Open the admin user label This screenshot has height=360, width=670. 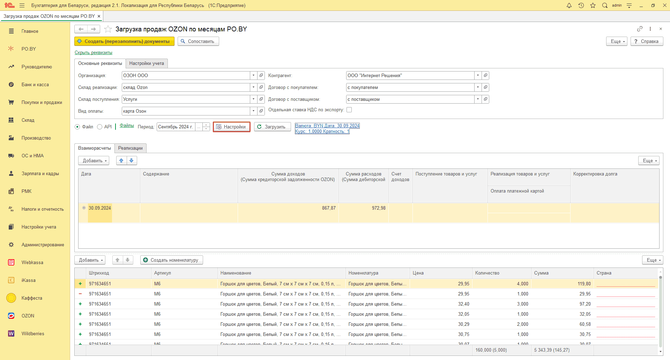617,5
